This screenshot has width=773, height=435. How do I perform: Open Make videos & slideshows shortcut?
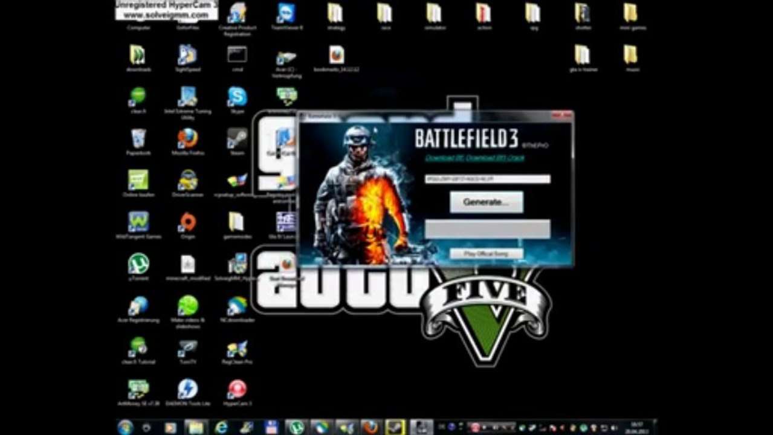(x=187, y=312)
